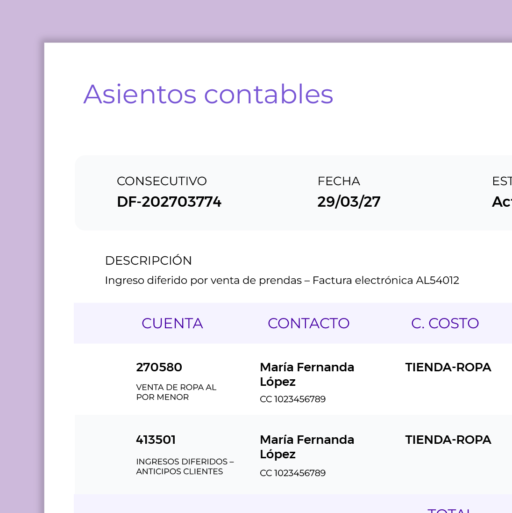Click TIENDA-ROPA cost center in 413501 row
This screenshot has width=512, height=513.
[x=448, y=440]
